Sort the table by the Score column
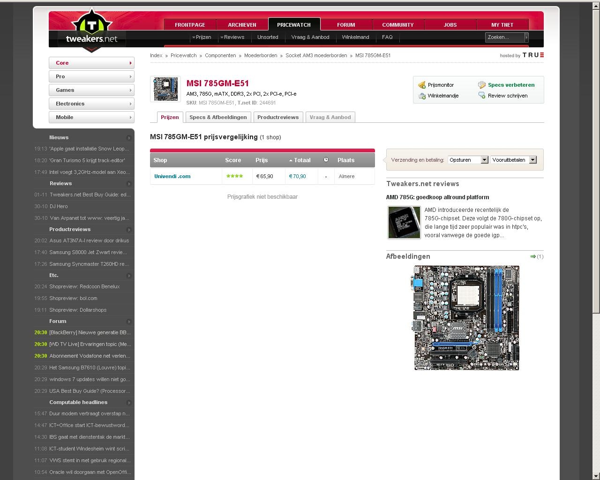Screen dimensions: 600x480 [x=233, y=160]
